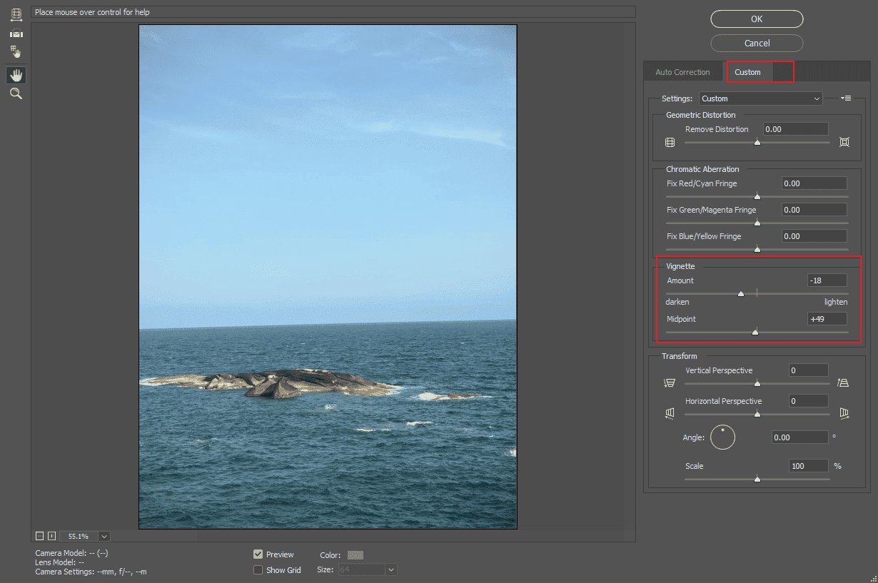This screenshot has width=878, height=583.
Task: Select the Straighten tool
Action: tap(16, 33)
